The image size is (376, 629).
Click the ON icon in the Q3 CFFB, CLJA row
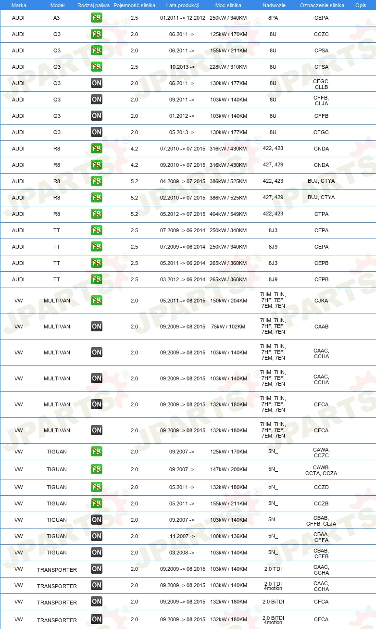(x=97, y=100)
